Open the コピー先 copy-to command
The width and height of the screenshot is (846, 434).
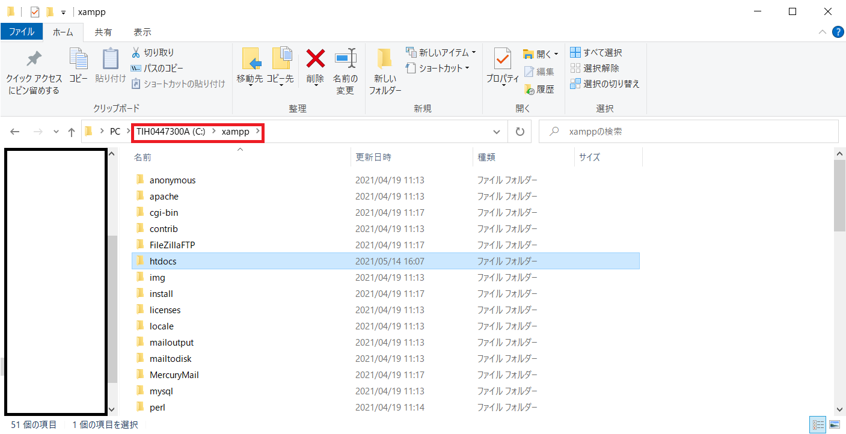point(280,67)
